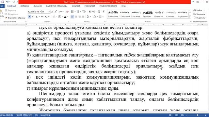Viewport: 209px width, 117px height.
Task: Increase font size with the larger A icon
Action: 52,12
